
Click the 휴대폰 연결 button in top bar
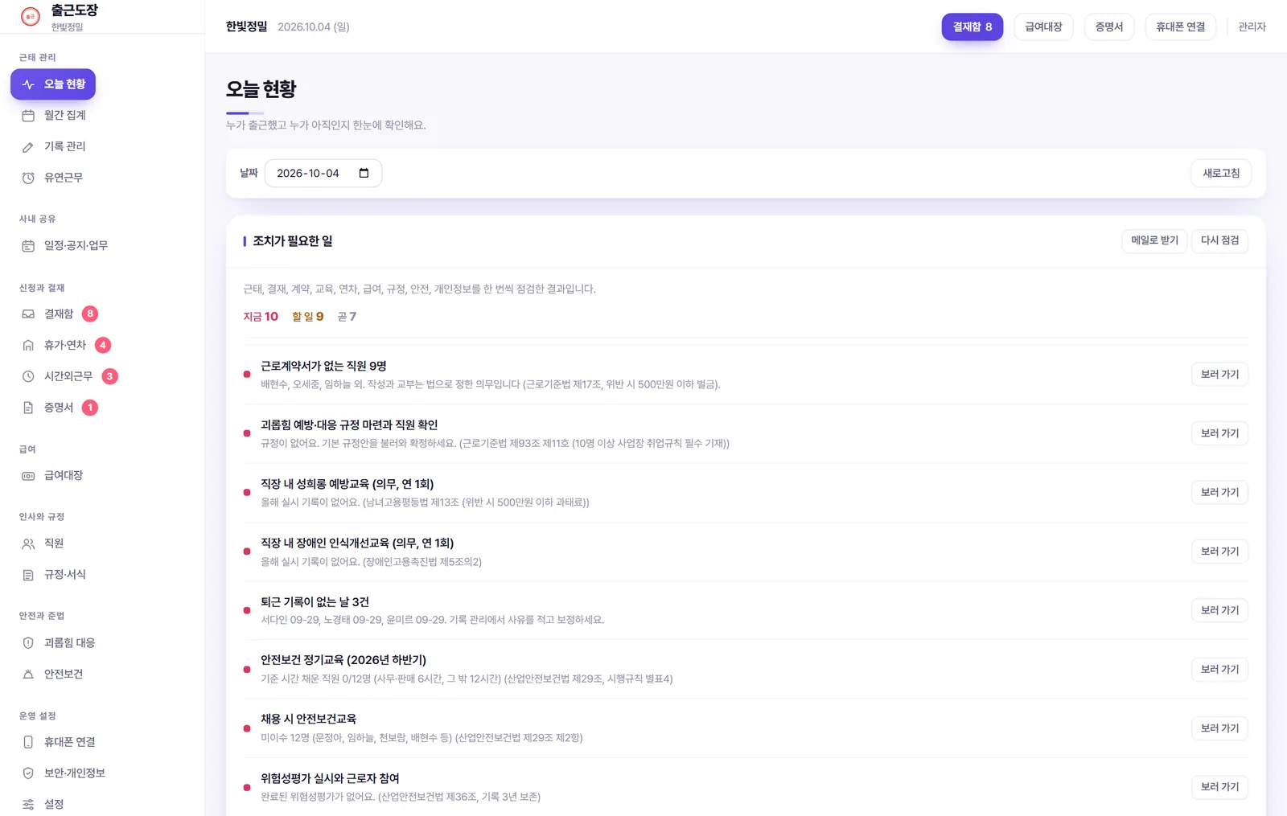1180,27
